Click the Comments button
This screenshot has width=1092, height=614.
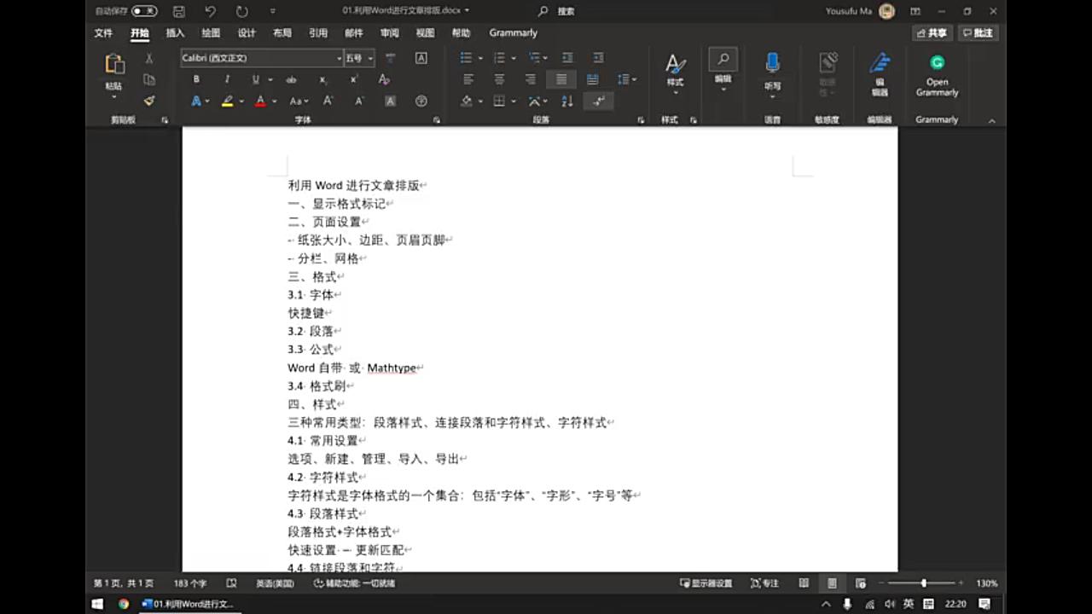pos(978,32)
